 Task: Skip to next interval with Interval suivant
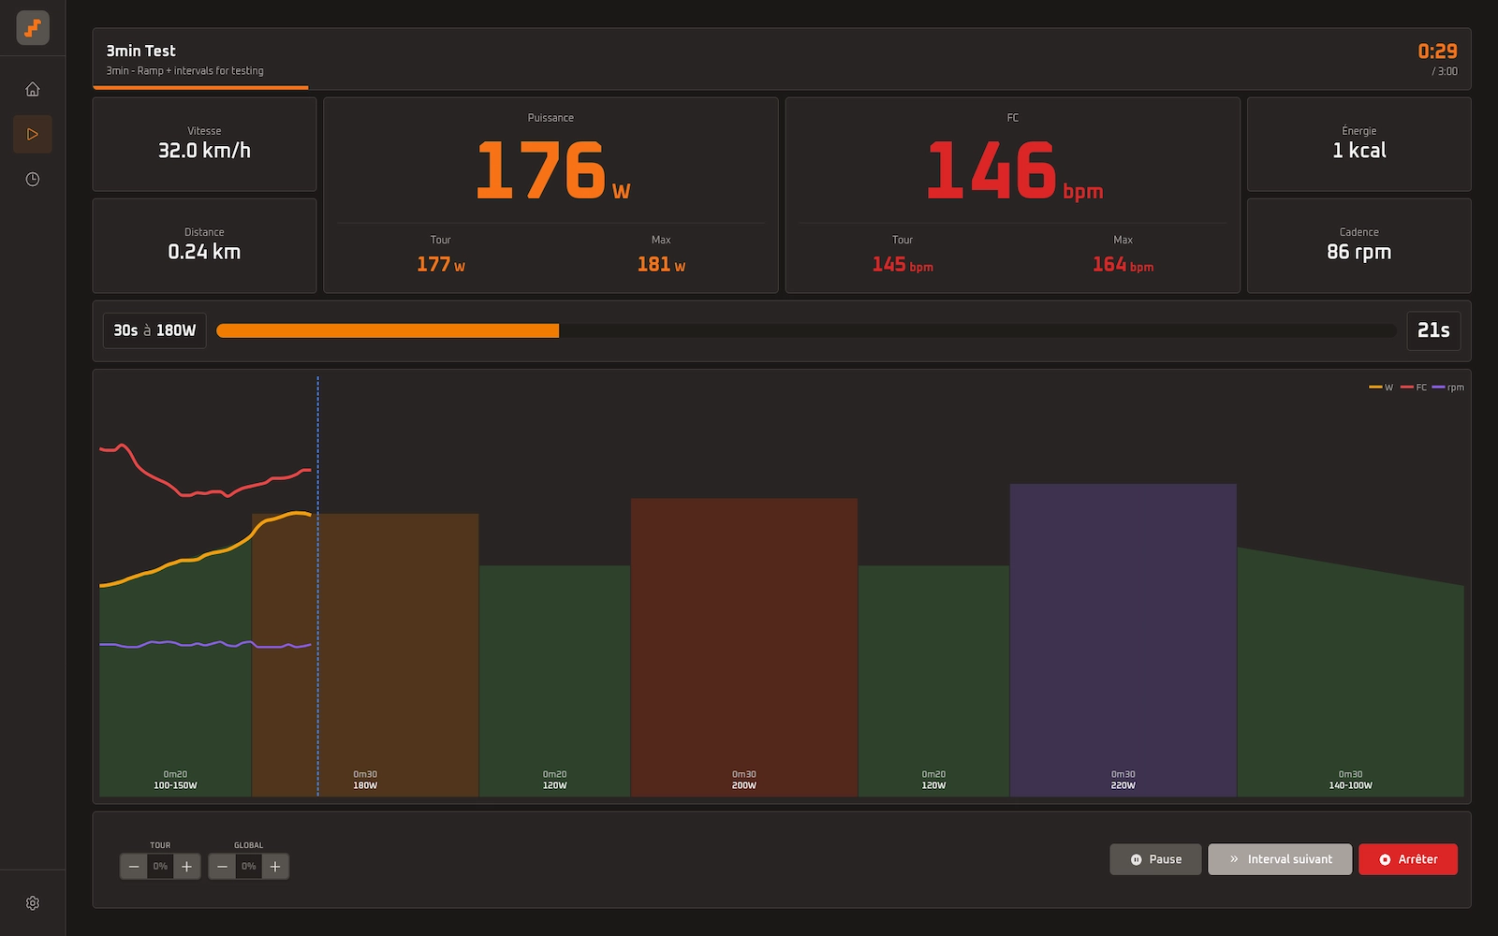1280,859
